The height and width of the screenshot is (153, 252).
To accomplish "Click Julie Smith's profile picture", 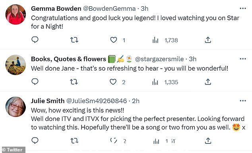I will tap(16, 107).
